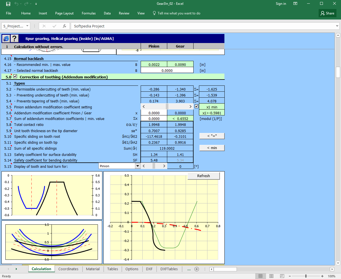
Task: Open the Pinion display dropdown
Action: [138, 166]
